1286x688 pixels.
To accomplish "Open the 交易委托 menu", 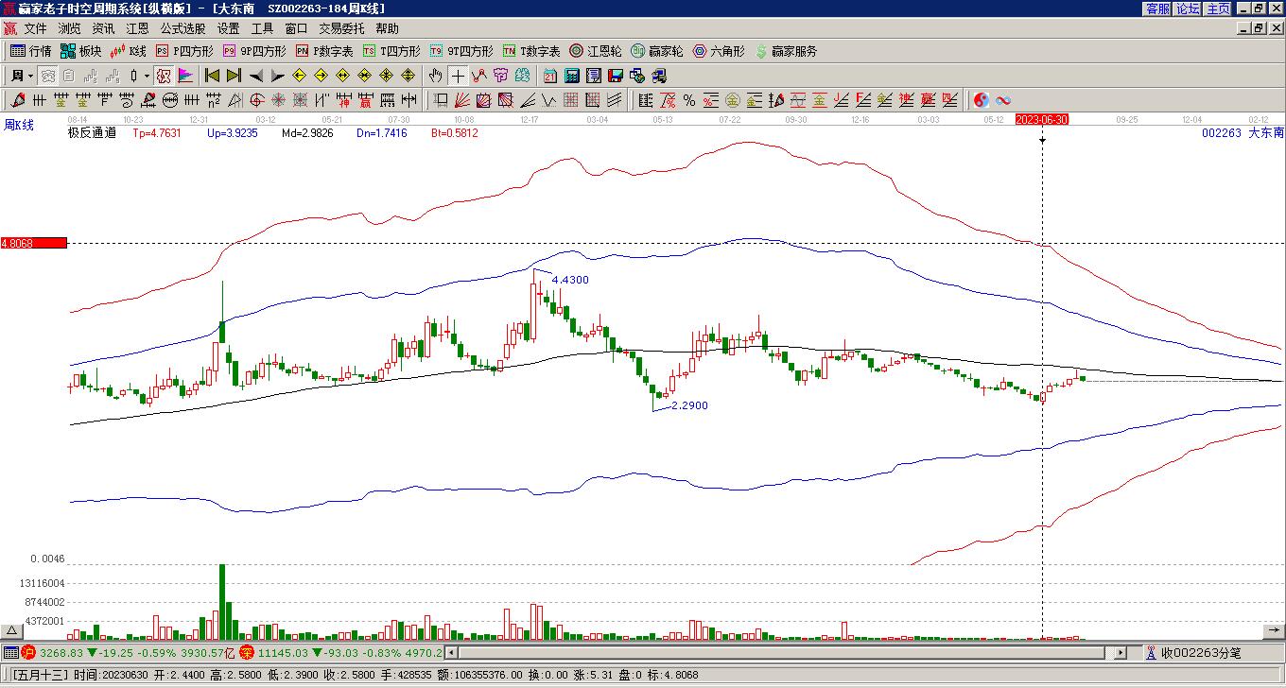I will (341, 29).
